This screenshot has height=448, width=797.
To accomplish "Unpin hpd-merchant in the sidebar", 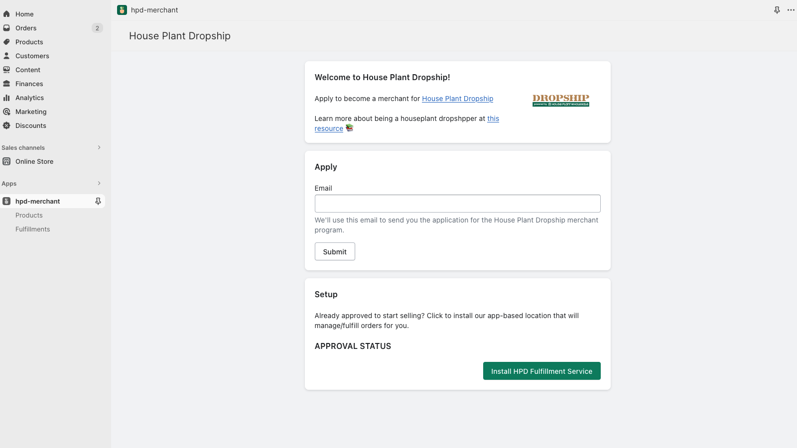I will 98,201.
